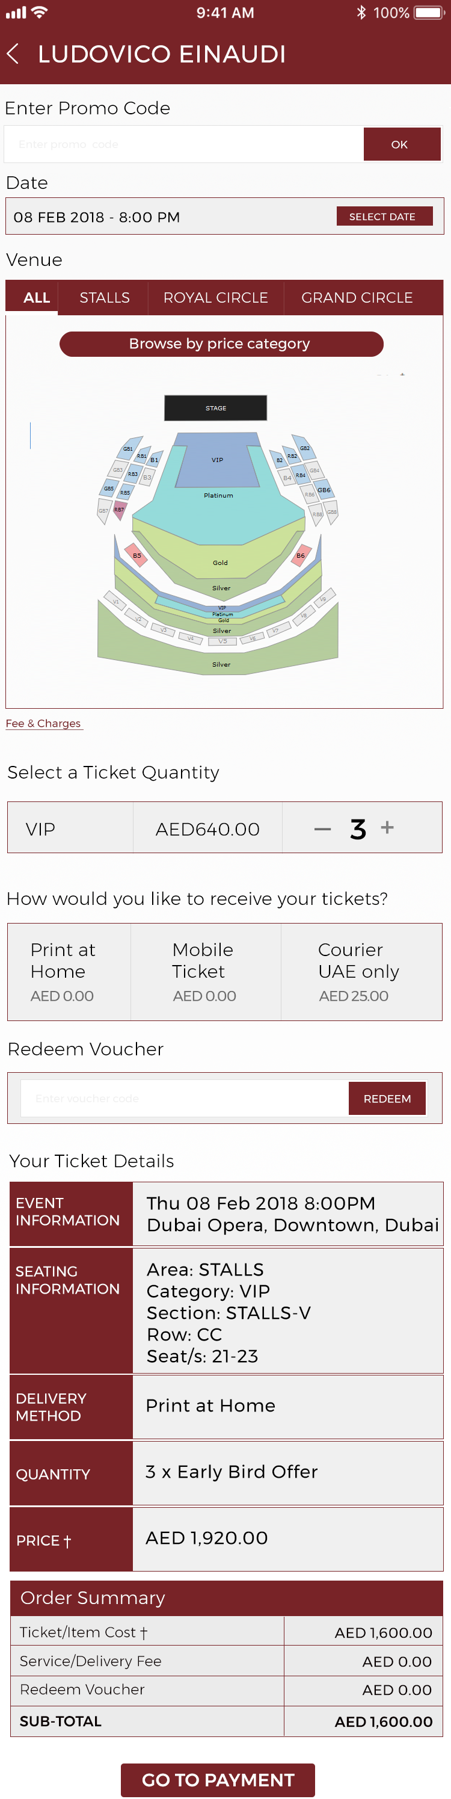Expand Browse by price category
Viewport: 451px width, 1799px height.
point(221,344)
